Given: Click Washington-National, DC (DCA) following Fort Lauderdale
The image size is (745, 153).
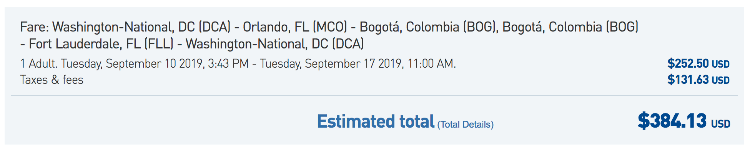Looking at the screenshot, I should [x=275, y=44].
